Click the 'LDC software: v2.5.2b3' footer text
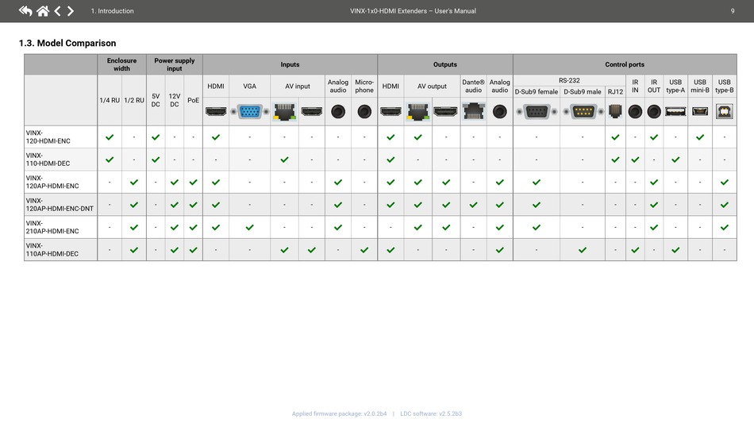 431,413
